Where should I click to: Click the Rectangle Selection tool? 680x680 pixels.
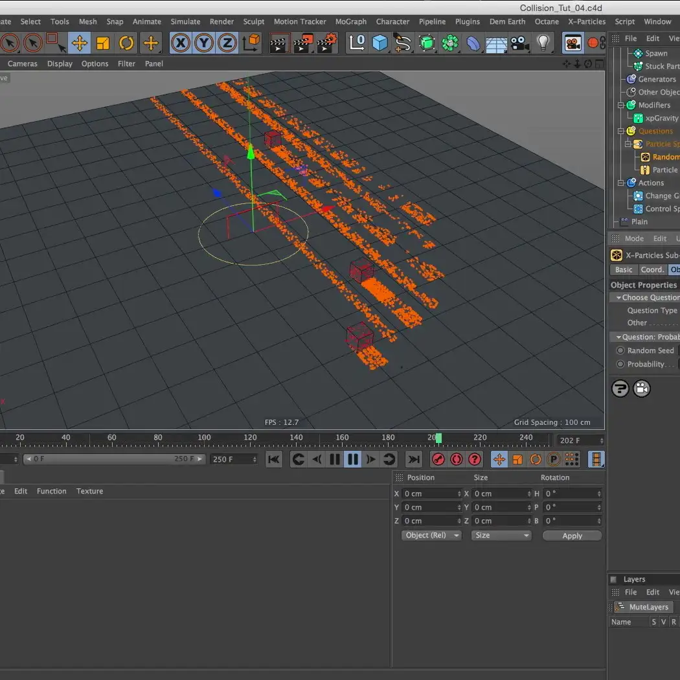tap(56, 43)
